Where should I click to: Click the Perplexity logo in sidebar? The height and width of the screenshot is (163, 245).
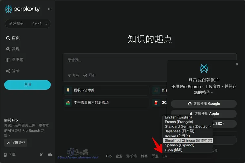[x=22, y=9]
